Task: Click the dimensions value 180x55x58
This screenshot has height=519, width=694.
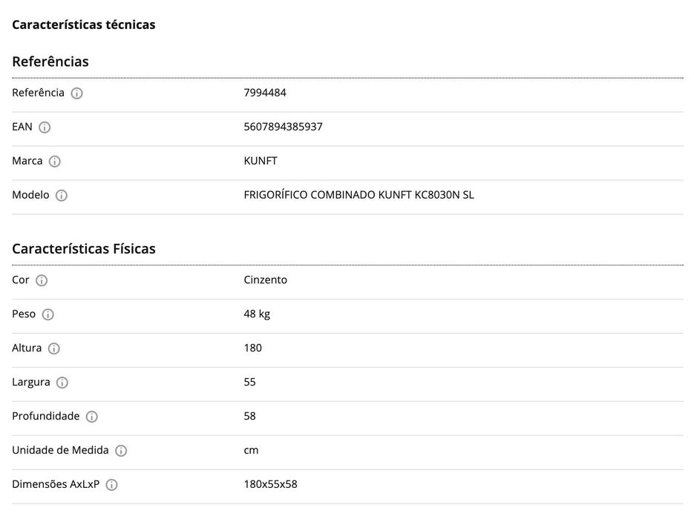Action: click(270, 484)
